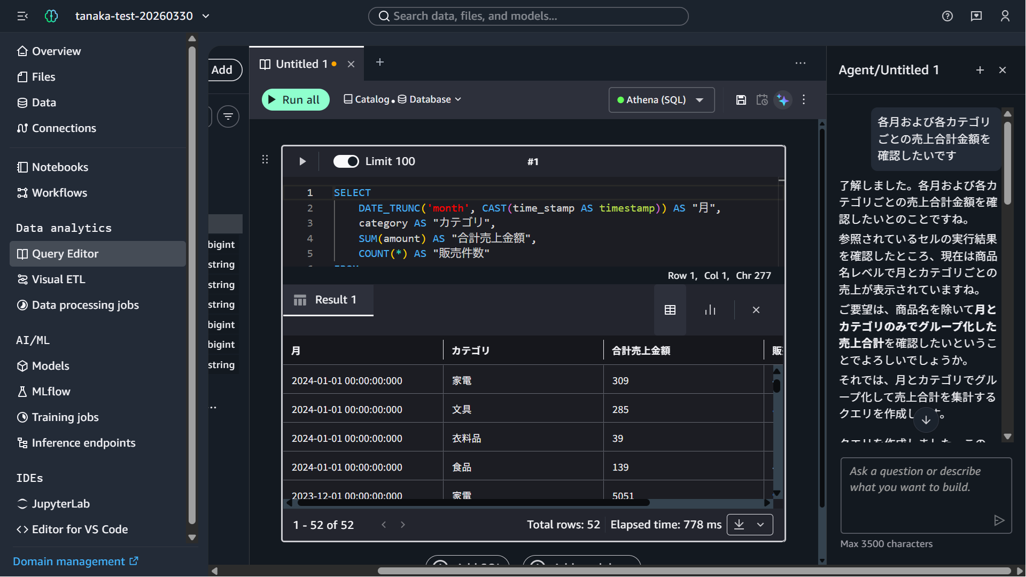Add a new querybook tab with plus
This screenshot has width=1026, height=577.
[380, 63]
